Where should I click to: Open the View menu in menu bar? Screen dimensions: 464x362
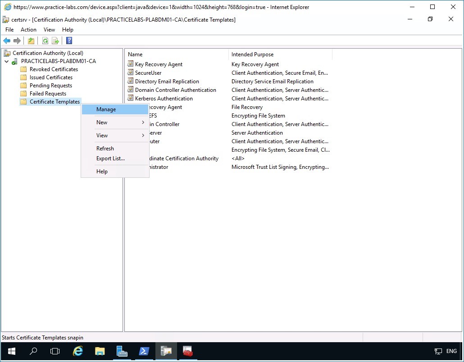coord(49,30)
